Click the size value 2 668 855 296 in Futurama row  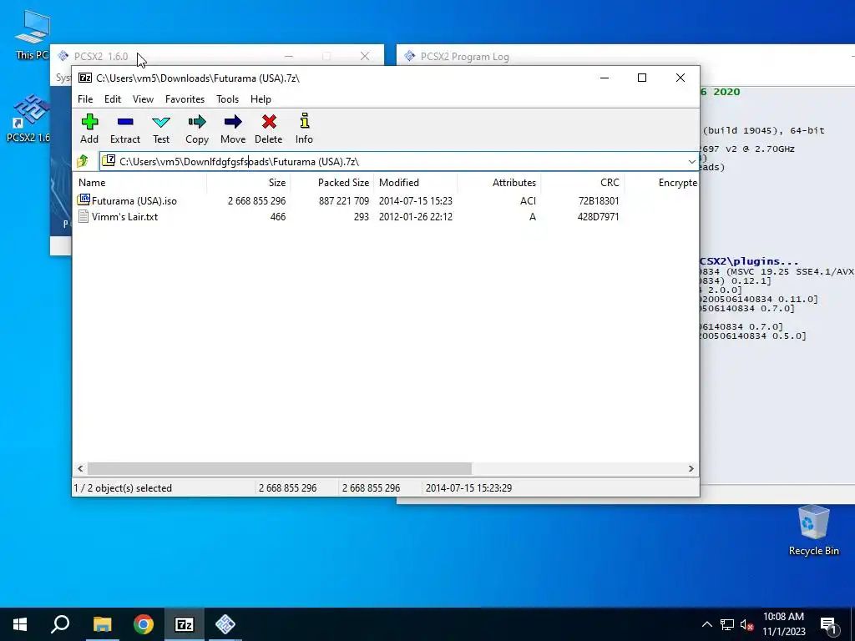pyautogui.click(x=257, y=200)
